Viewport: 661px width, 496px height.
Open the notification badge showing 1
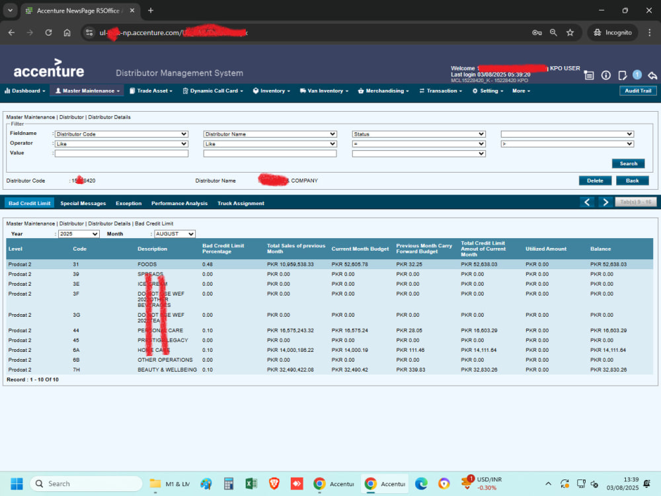point(637,75)
